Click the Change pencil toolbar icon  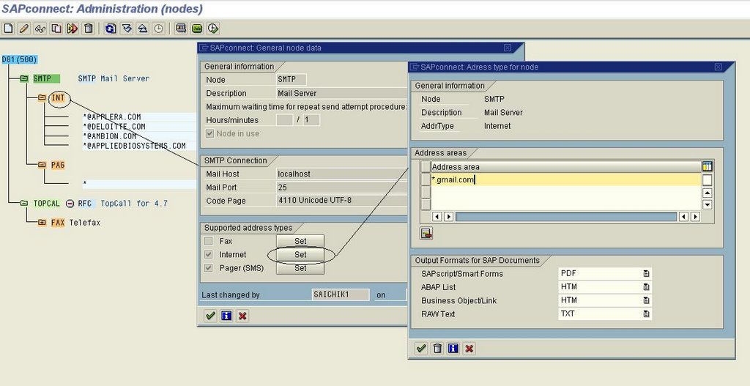[24, 29]
